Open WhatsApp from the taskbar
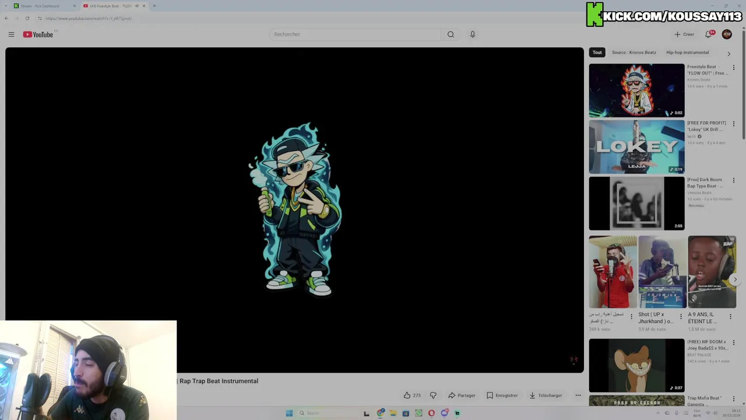 418,413
